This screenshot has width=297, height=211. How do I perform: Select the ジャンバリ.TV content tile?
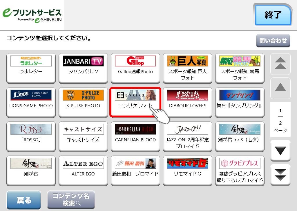(x=83, y=68)
